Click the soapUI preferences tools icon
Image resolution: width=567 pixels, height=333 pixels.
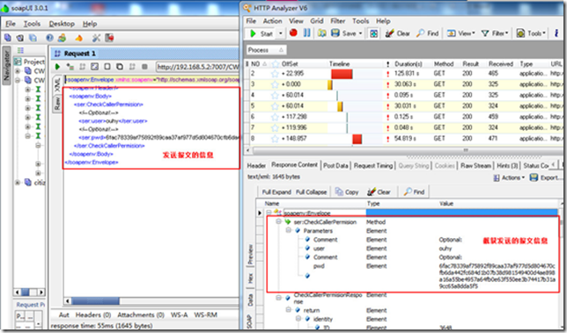[96, 38]
